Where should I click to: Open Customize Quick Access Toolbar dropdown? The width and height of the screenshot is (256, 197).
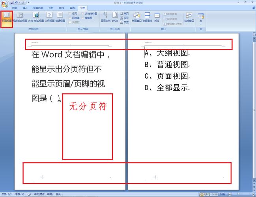point(29,3)
